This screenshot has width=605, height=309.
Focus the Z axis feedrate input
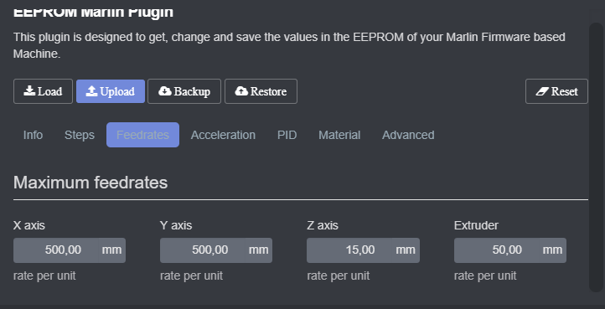[x=349, y=250]
